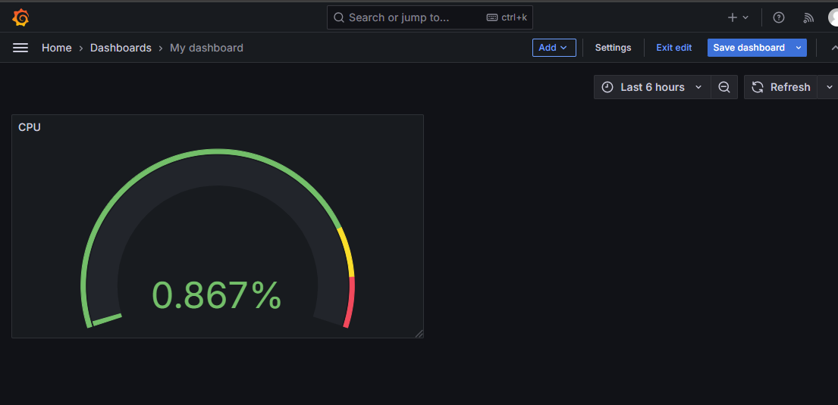Screen dimensions: 838x405
Task: Open the plus new-item menu
Action: coord(738,17)
